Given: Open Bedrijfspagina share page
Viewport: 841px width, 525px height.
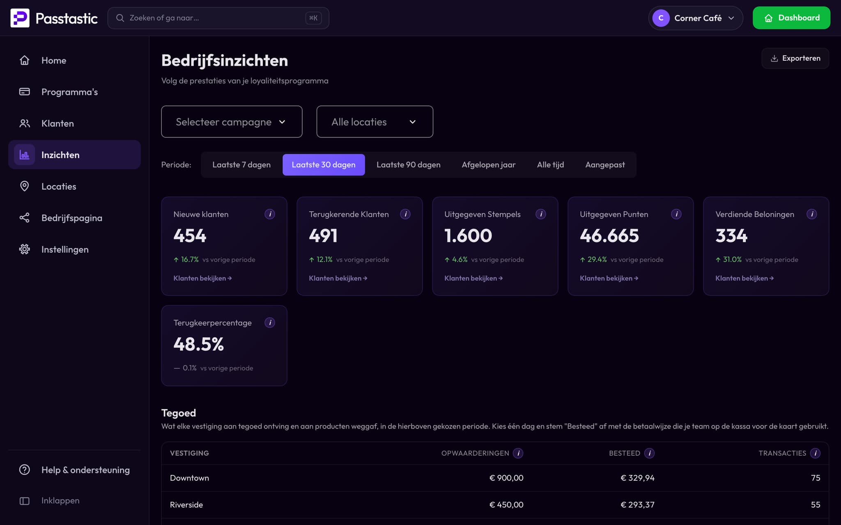Looking at the screenshot, I should coord(74,218).
